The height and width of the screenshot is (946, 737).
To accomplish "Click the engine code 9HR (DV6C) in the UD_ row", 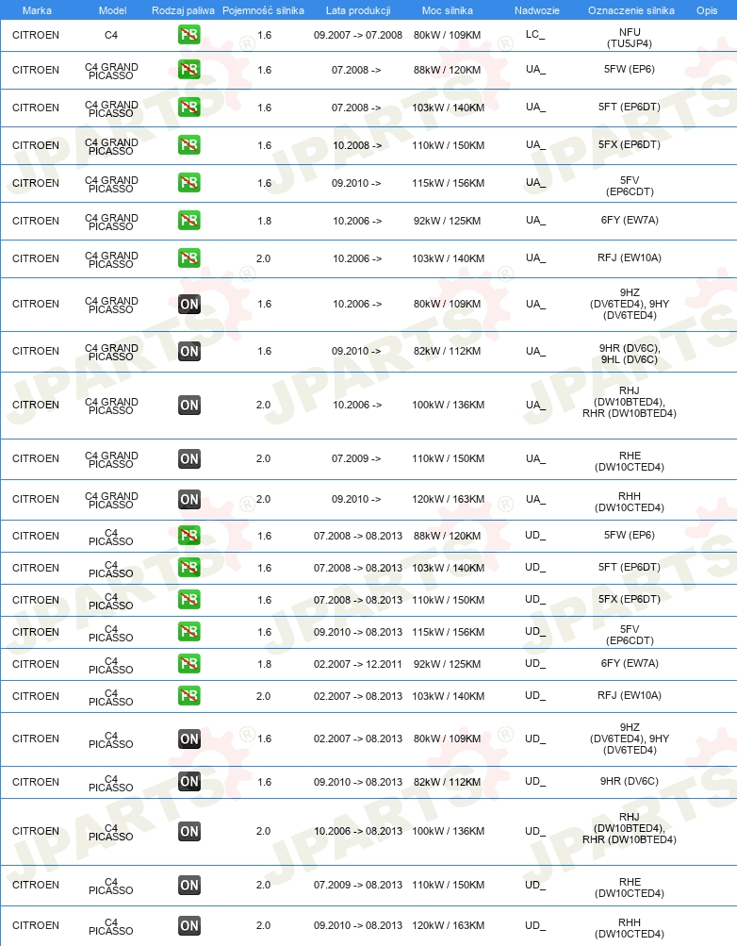I will pos(630,781).
